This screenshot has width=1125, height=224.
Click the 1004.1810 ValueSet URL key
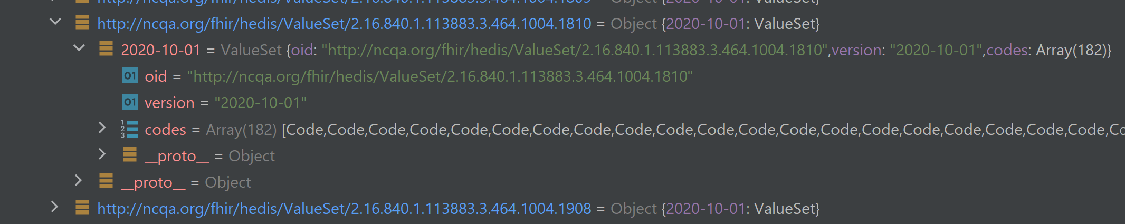[344, 24]
